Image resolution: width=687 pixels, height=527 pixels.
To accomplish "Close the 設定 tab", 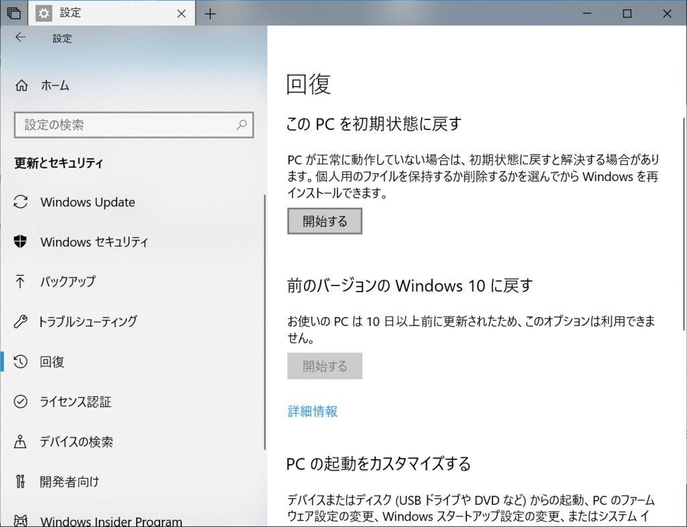I will click(x=181, y=14).
